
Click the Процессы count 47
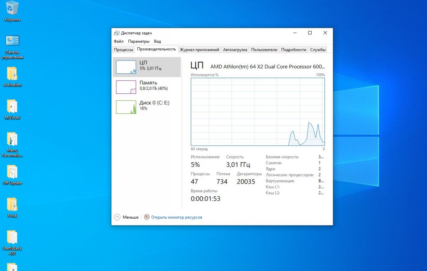click(194, 182)
